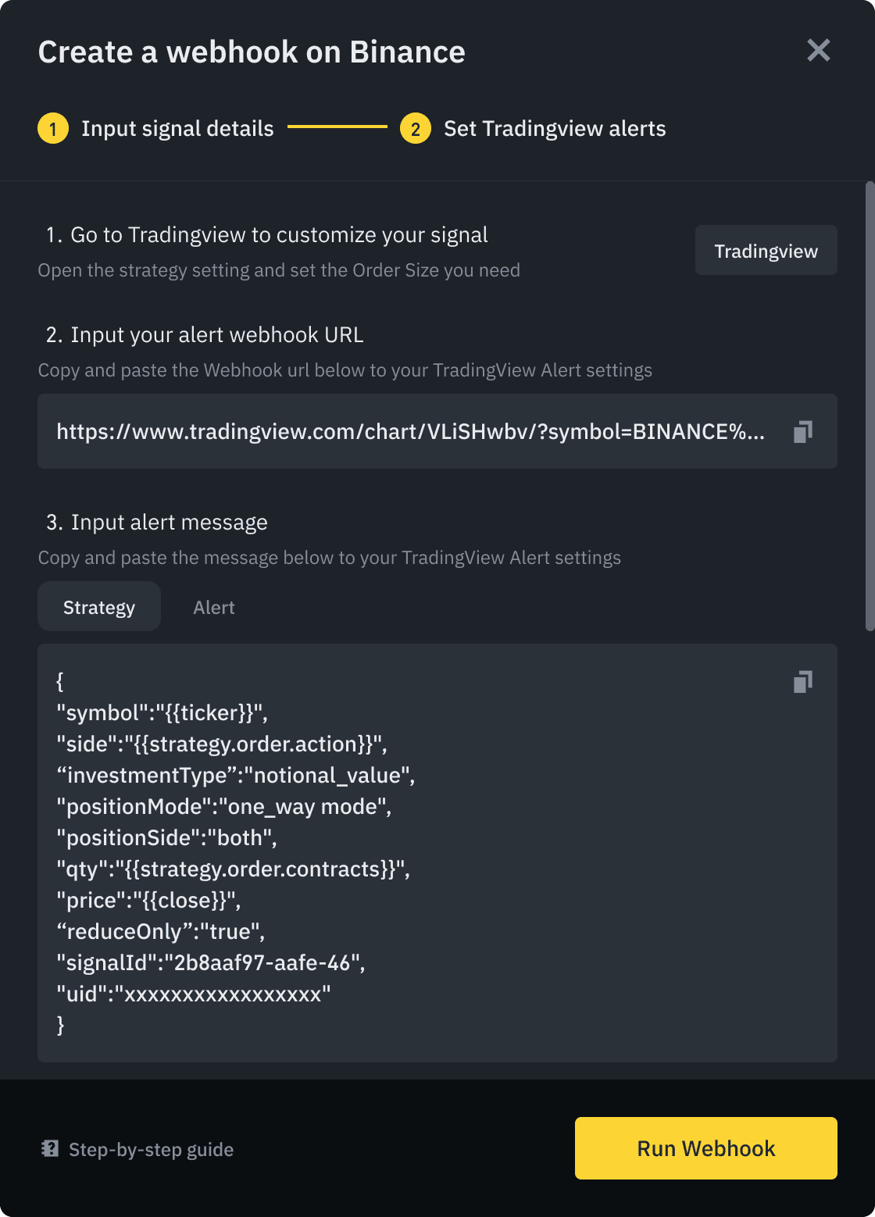Viewport: 875px width, 1217px height.
Task: Click the yellow step 1 circle
Action: click(x=53, y=129)
